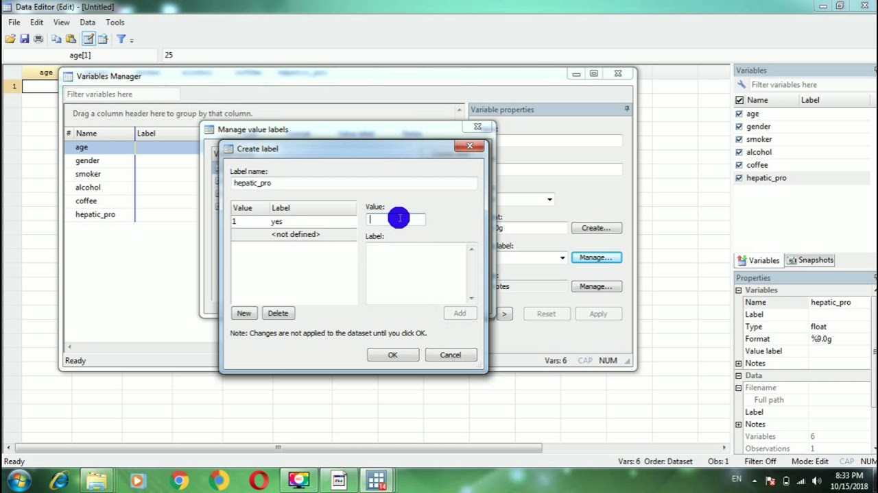Click the wrench icon in Variables panel
The width and height of the screenshot is (878, 493).
741,85
